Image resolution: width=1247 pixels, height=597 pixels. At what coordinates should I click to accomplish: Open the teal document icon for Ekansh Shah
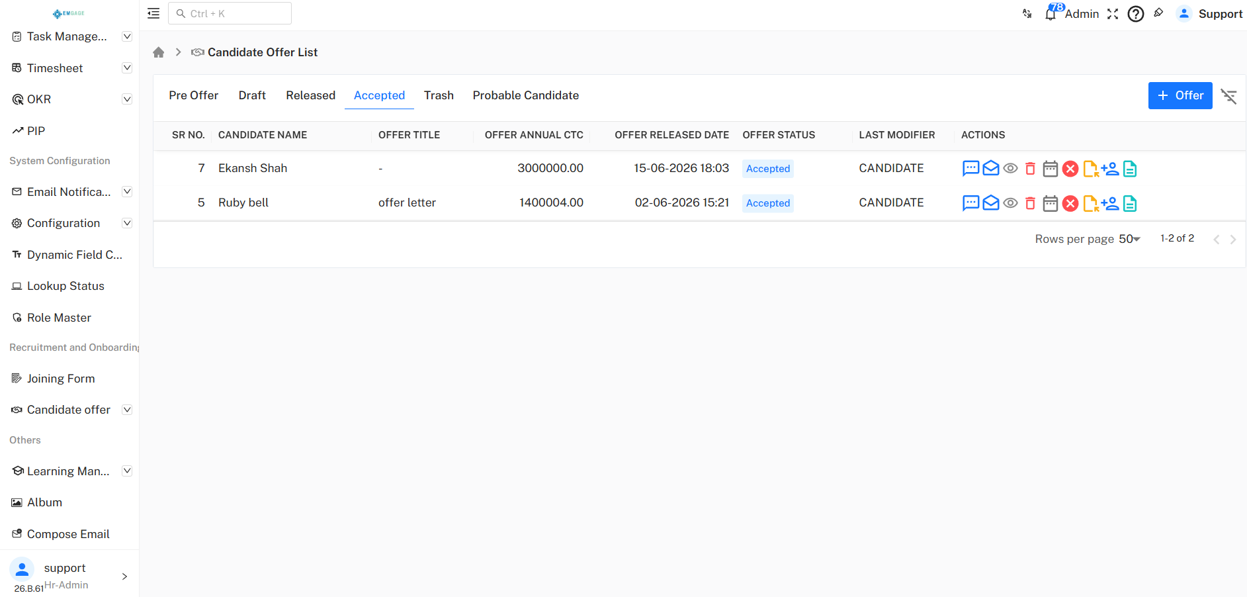(1130, 169)
